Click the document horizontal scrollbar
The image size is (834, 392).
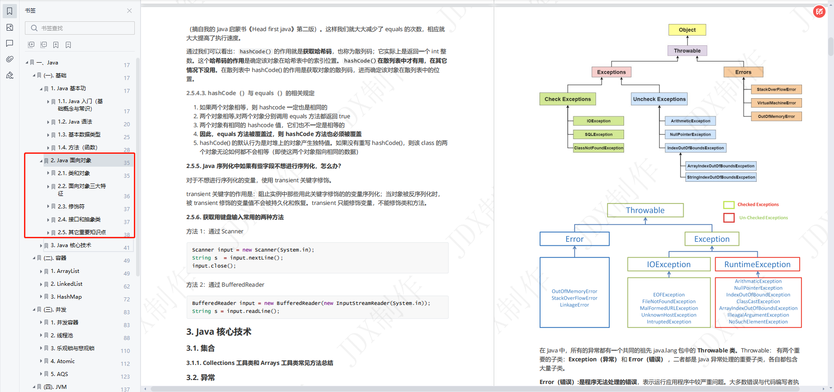475,389
